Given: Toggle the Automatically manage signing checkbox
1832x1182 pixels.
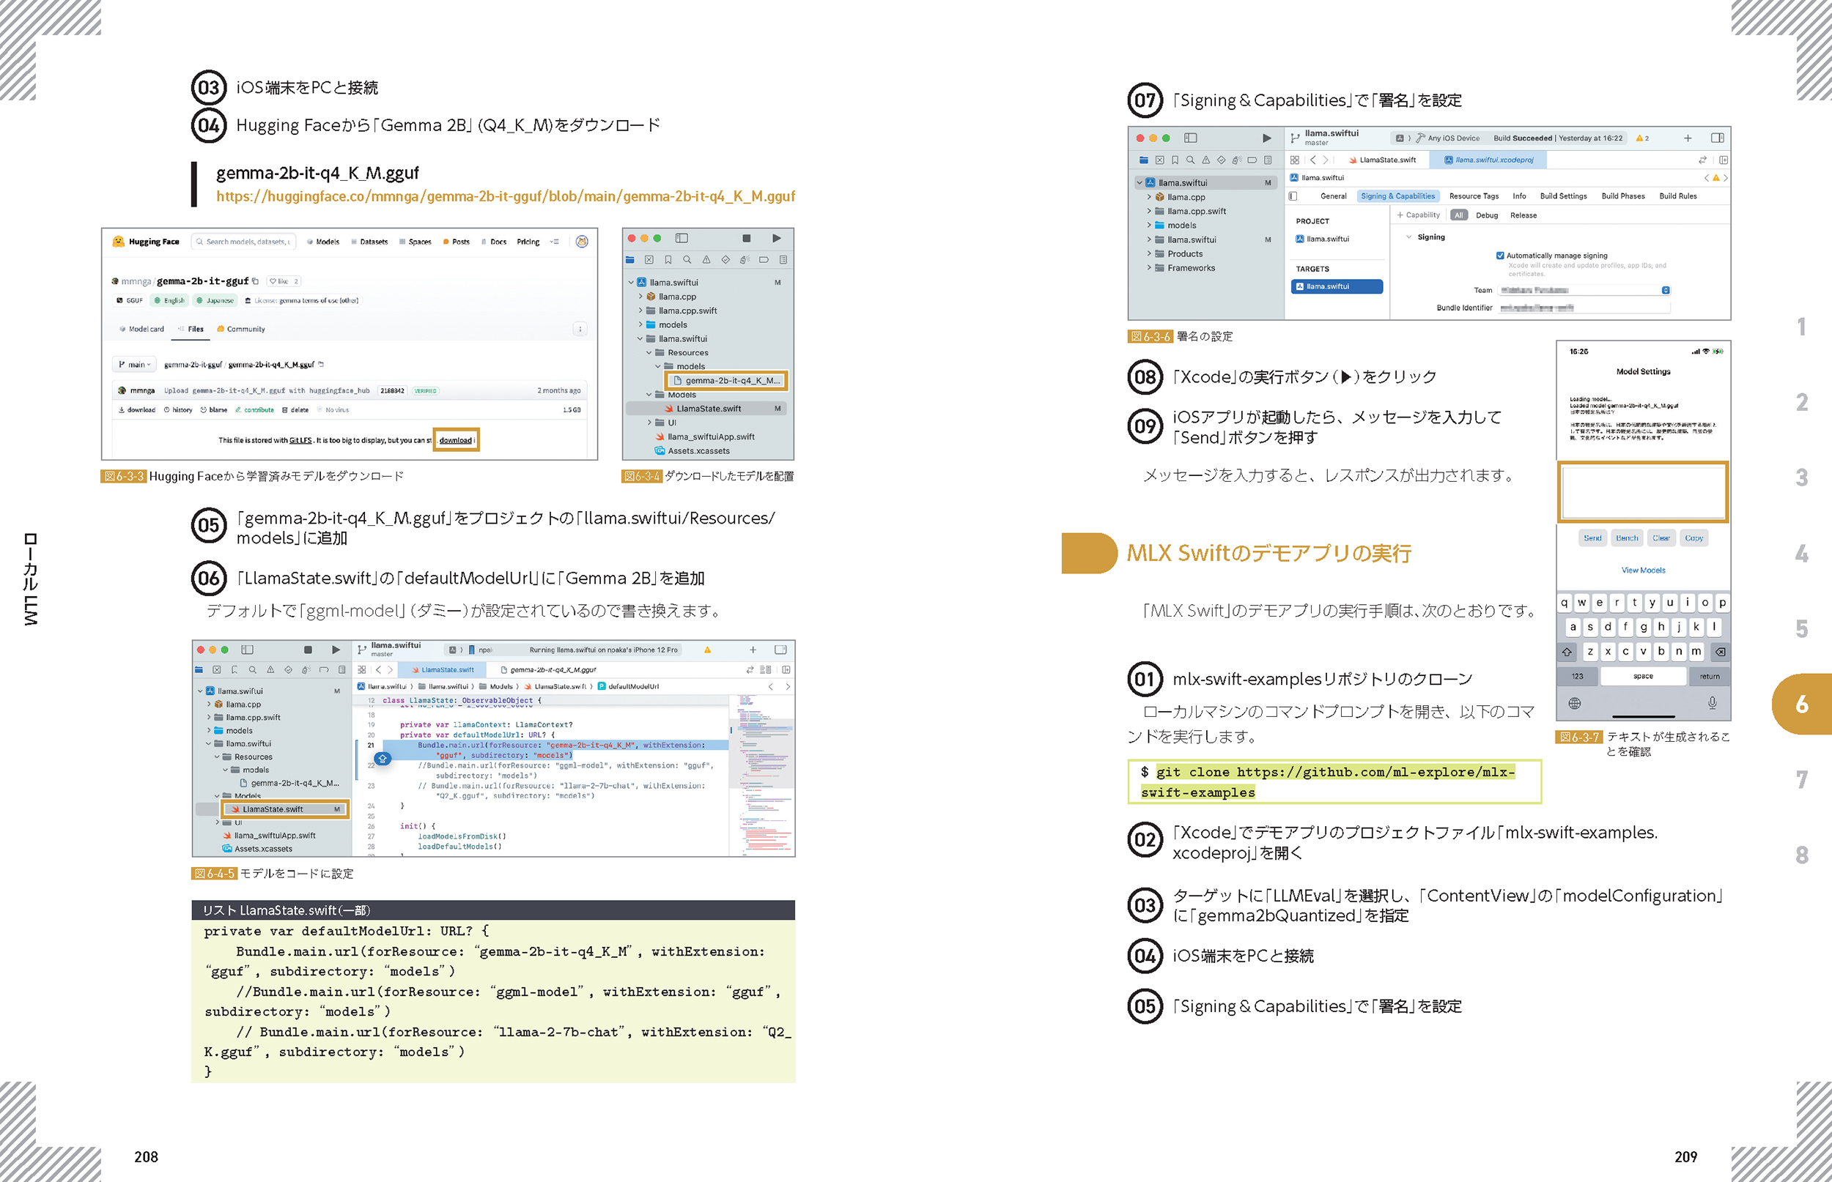Looking at the screenshot, I should coord(1499,256).
